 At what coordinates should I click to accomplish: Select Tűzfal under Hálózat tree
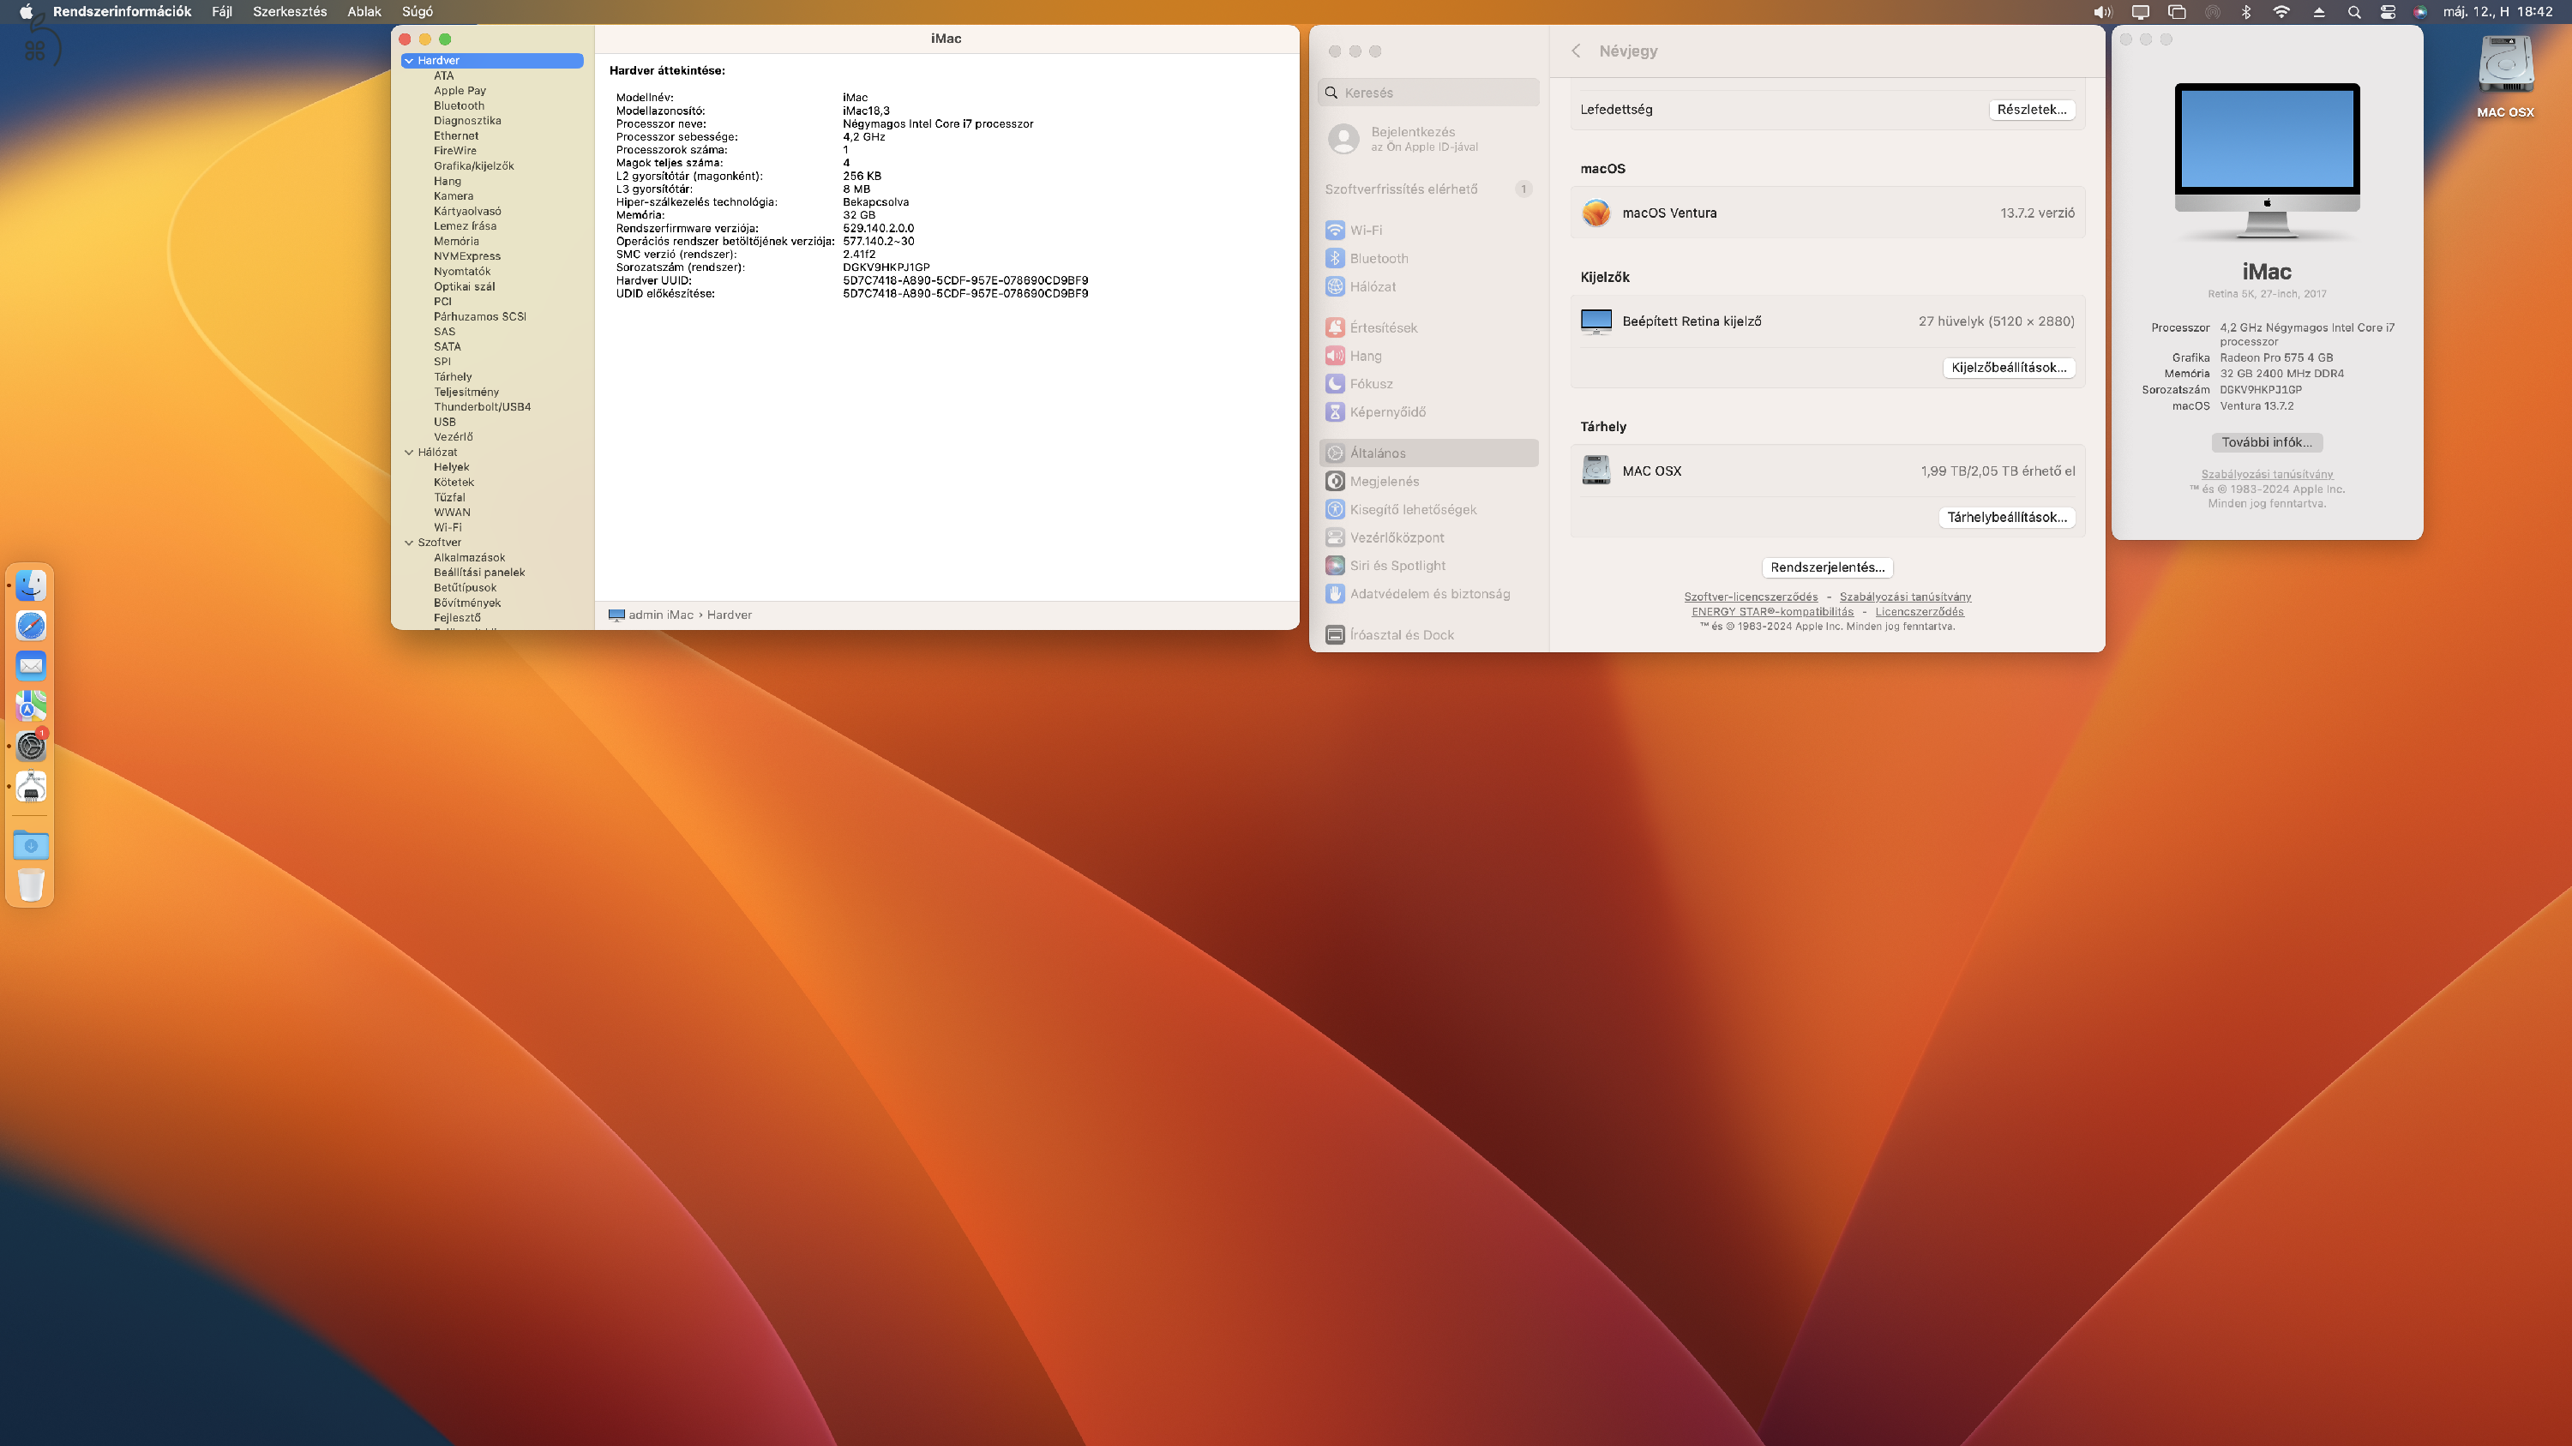pyautogui.click(x=449, y=497)
